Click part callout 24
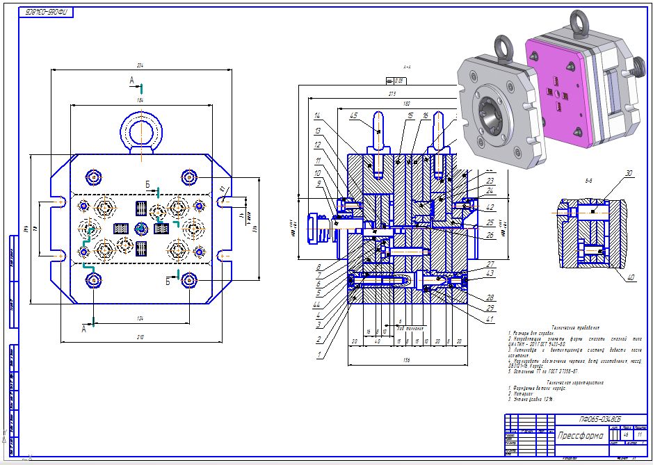653x465 pixels. tap(490, 190)
